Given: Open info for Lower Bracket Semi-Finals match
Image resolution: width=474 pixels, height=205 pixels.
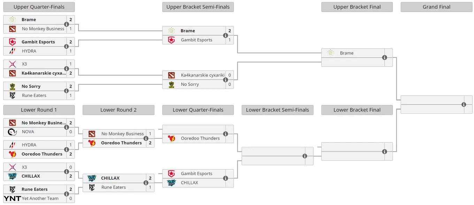Looking at the screenshot, I should tap(305, 156).
